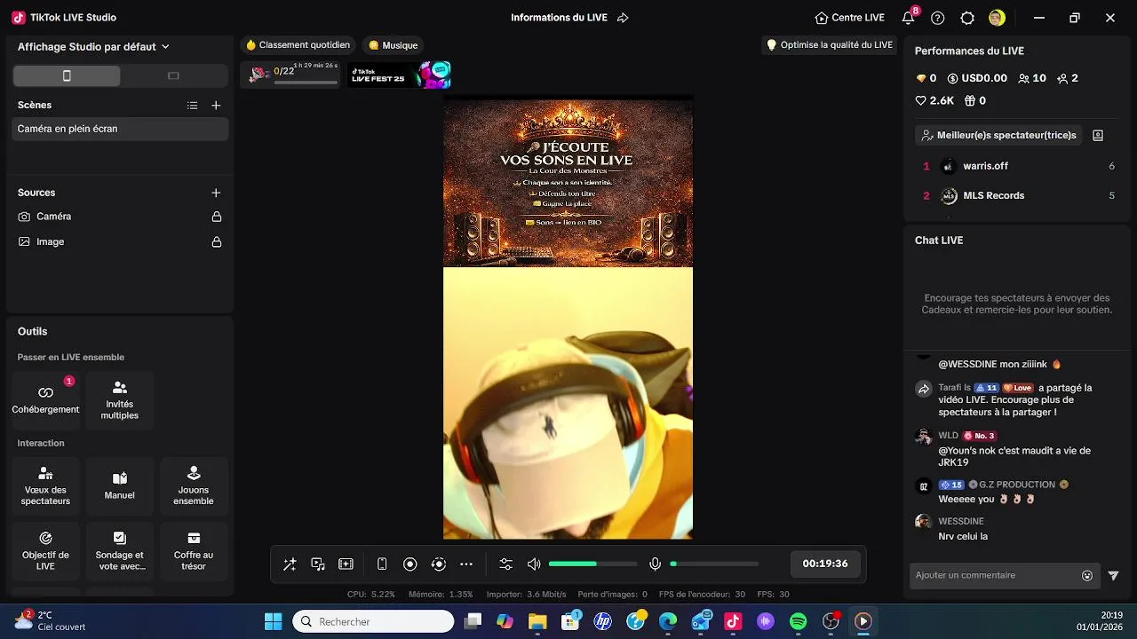
Task: Click the replay capture circular icon
Action: (439, 564)
